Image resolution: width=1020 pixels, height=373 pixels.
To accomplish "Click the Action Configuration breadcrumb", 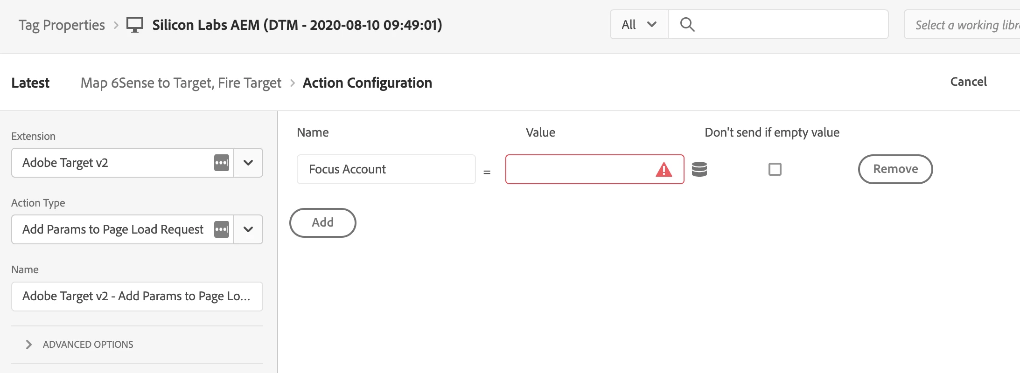I will [367, 83].
